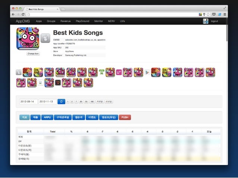238x178 pixels.
Task: Open the PlayGround menu item
Action: 82,21
